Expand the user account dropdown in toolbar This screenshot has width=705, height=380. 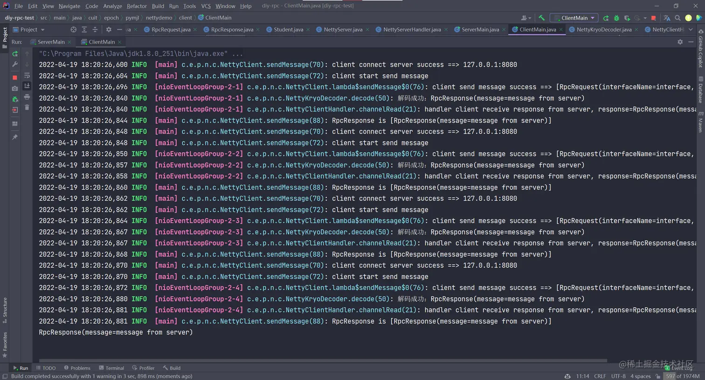[526, 18]
